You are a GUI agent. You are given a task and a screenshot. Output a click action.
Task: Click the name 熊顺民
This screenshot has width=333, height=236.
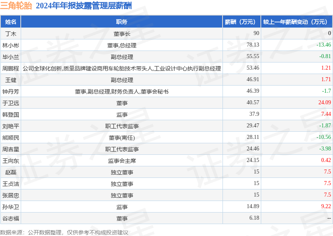tap(11, 138)
